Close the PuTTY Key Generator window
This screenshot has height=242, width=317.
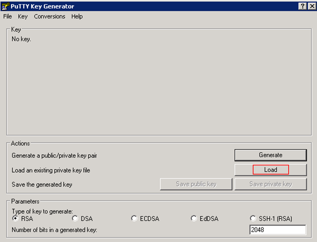312,6
